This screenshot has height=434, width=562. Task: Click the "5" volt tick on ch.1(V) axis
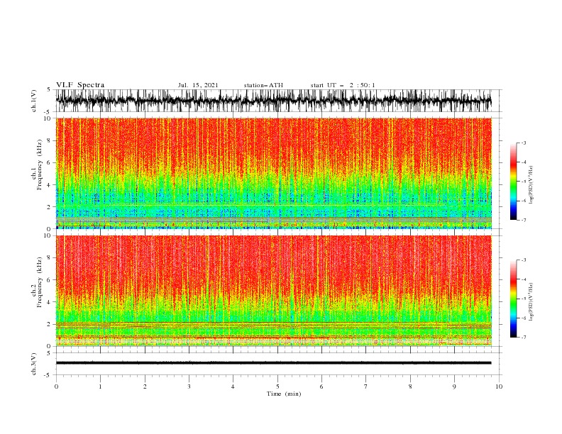click(49, 89)
